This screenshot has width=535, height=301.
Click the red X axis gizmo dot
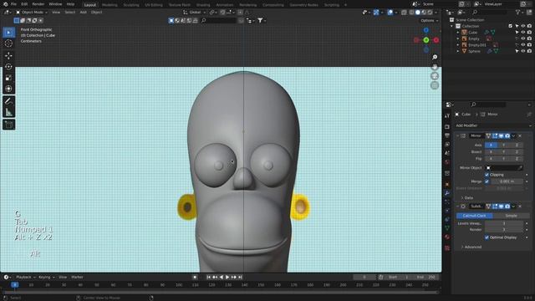coord(436,40)
